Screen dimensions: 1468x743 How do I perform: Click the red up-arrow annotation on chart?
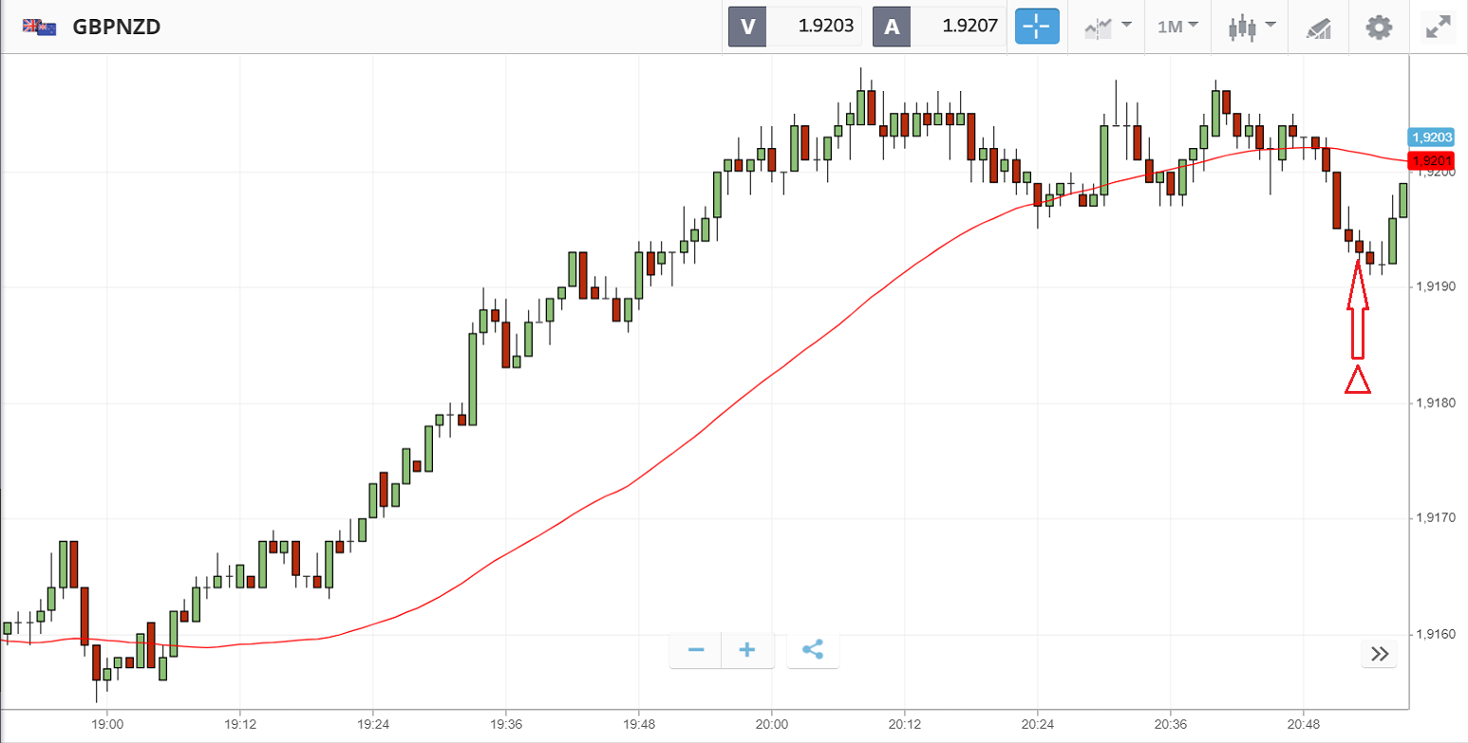1358,308
